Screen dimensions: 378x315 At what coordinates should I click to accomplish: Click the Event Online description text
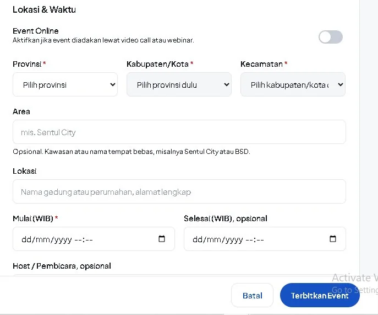103,40
